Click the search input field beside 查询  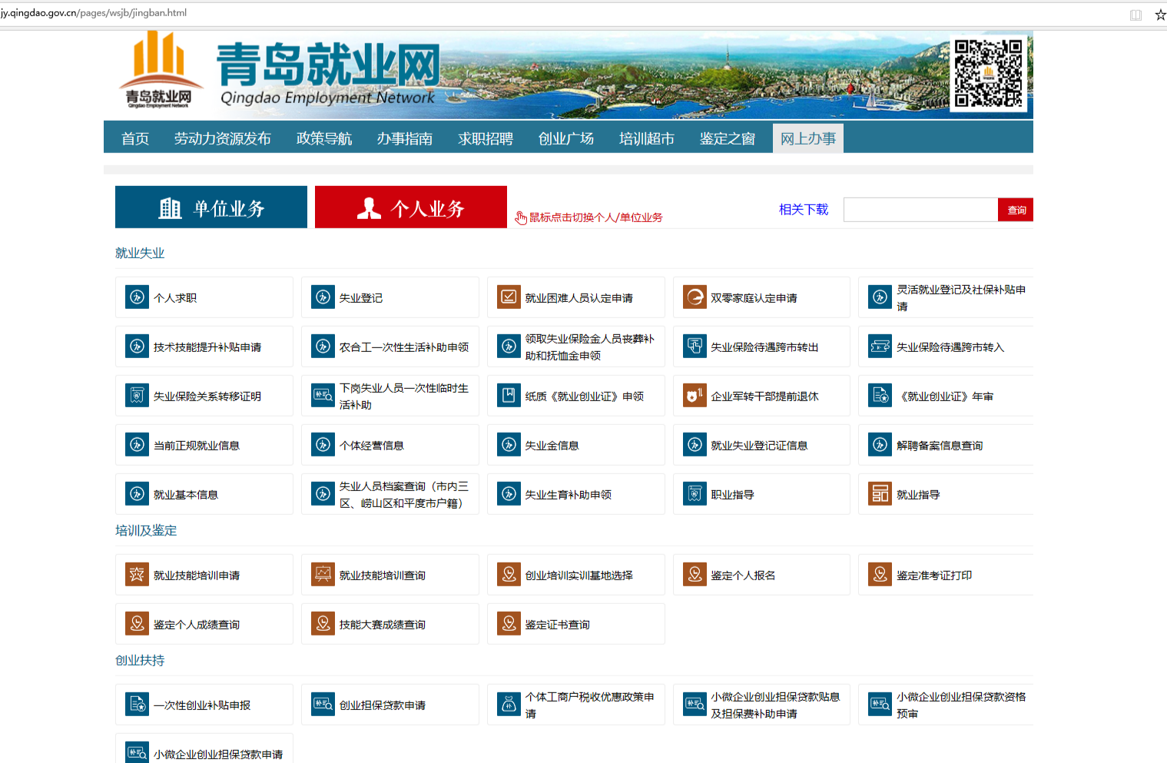(920, 210)
